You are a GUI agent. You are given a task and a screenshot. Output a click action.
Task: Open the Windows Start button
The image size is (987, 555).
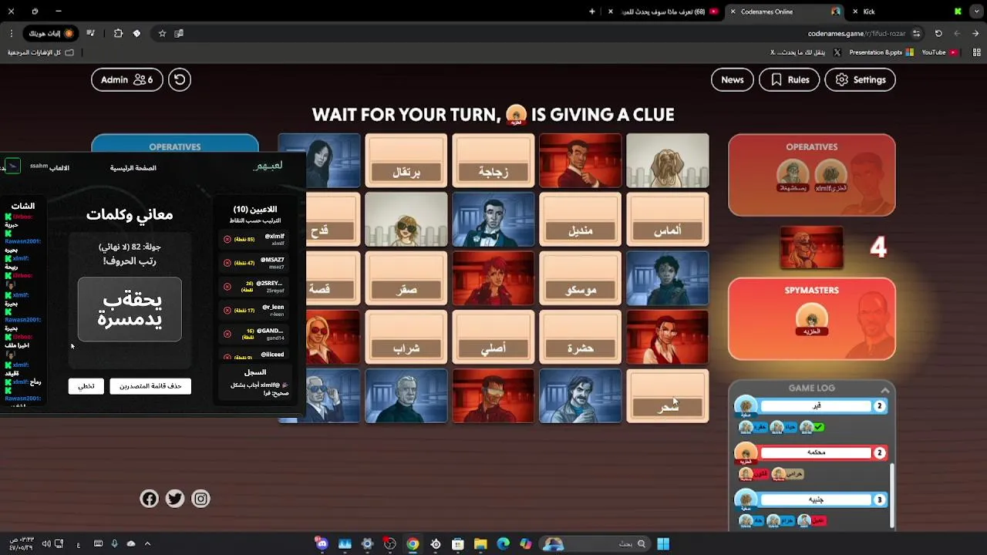coord(663,543)
